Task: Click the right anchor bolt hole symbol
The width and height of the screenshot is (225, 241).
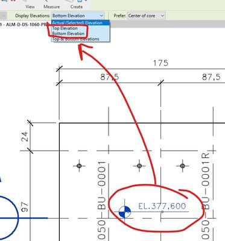Action: coord(182,166)
